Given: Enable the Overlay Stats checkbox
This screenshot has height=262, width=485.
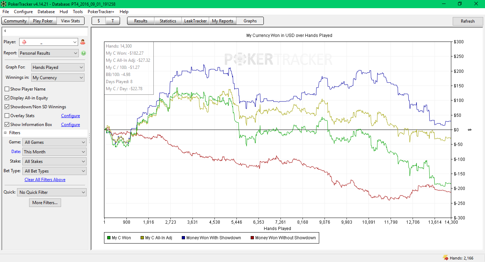Looking at the screenshot, I should (7, 116).
